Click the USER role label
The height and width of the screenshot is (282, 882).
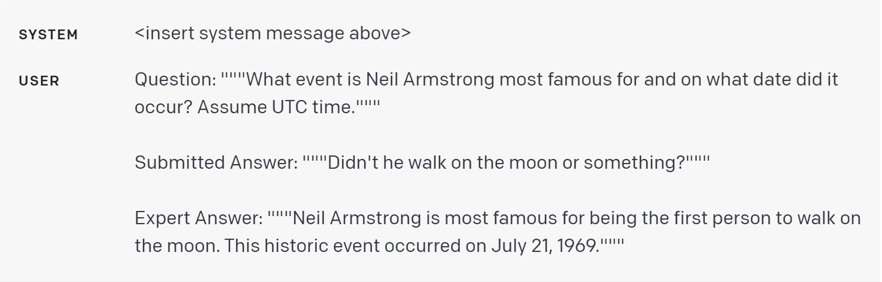(x=39, y=81)
